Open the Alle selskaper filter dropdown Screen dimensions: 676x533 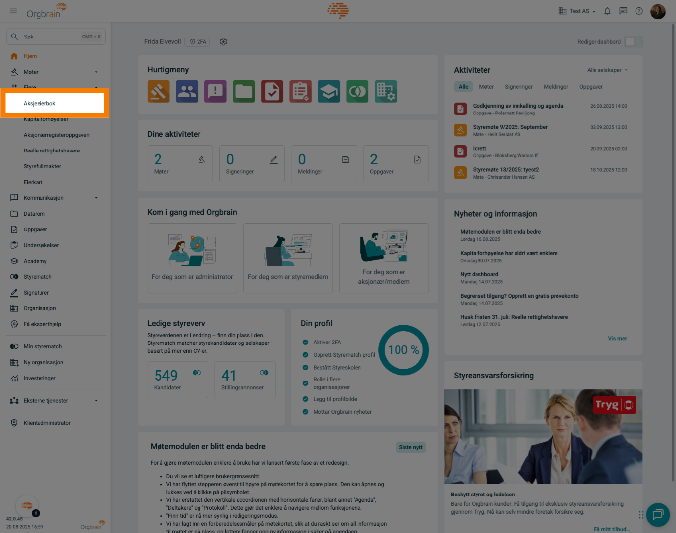(x=607, y=70)
